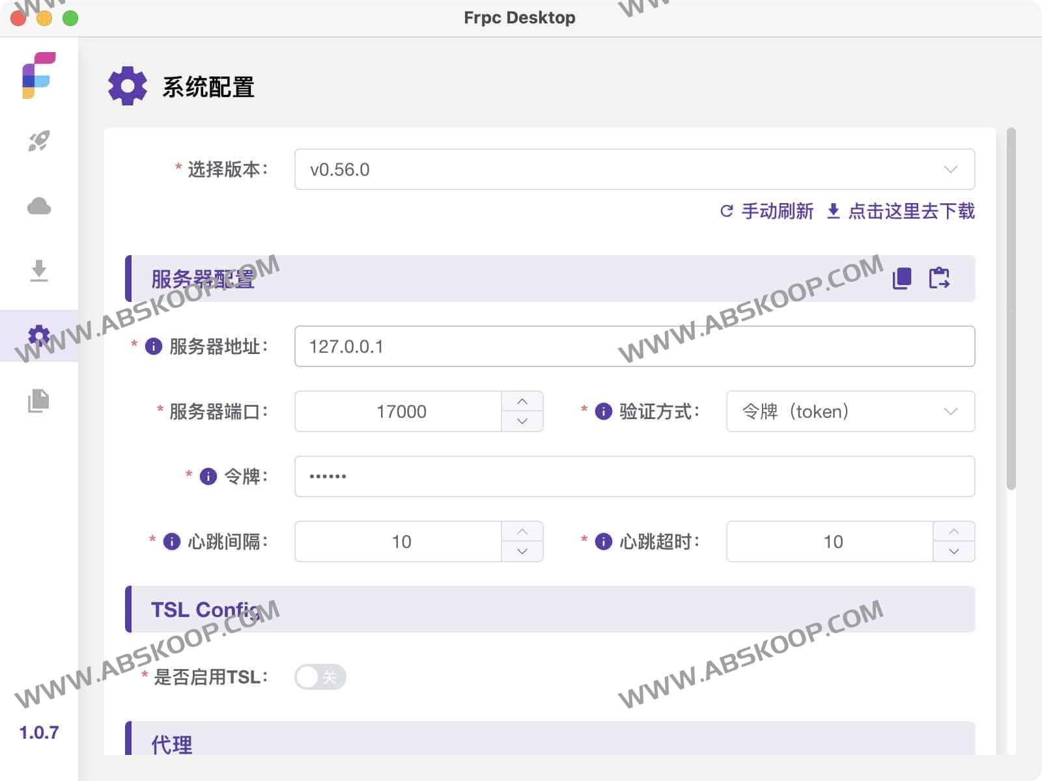Screen dimensions: 1042x781
Task: Switch to the 系统配置 settings gear tab
Action: click(x=39, y=336)
